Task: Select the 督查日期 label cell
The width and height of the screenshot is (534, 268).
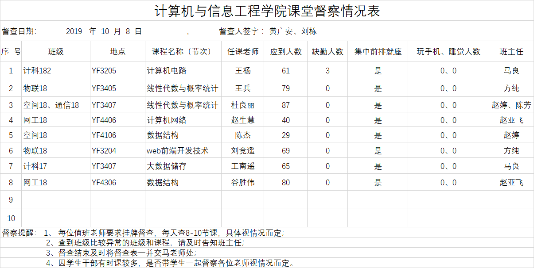Action: [19, 31]
